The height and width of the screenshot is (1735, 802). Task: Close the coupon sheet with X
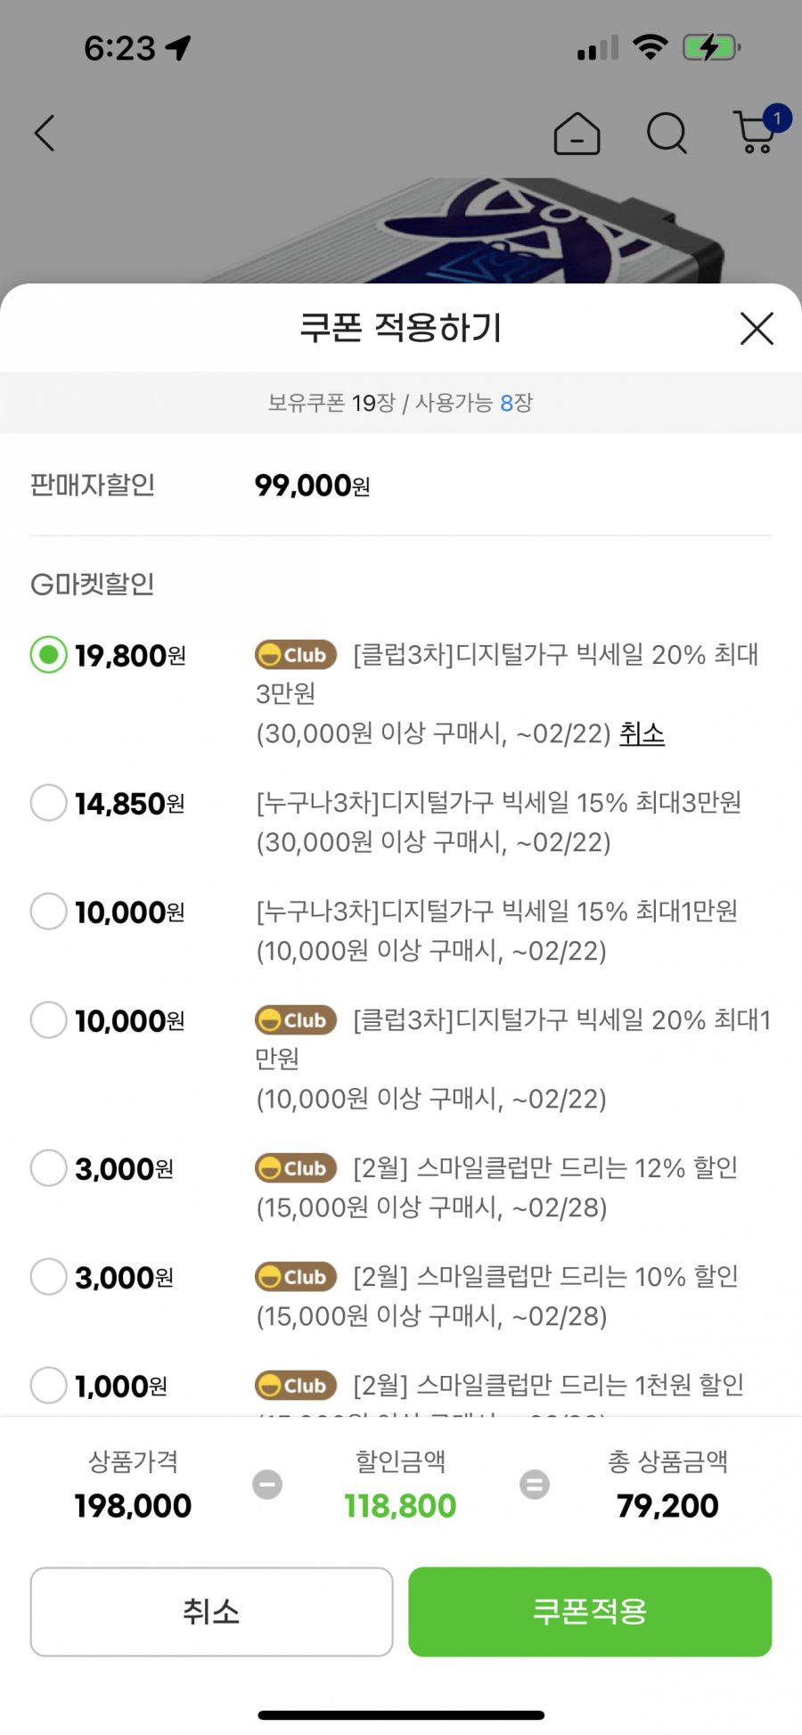(x=757, y=328)
